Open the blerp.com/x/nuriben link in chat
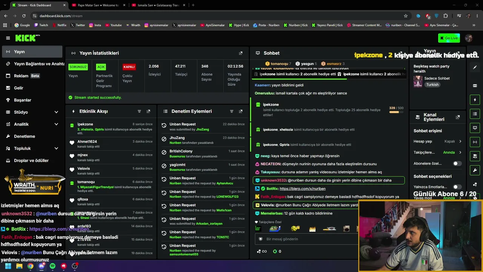The image size is (483, 272). [302, 189]
